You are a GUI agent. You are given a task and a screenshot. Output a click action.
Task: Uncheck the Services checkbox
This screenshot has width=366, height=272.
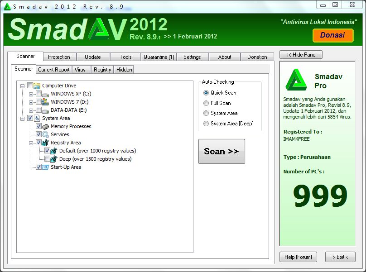click(39, 134)
